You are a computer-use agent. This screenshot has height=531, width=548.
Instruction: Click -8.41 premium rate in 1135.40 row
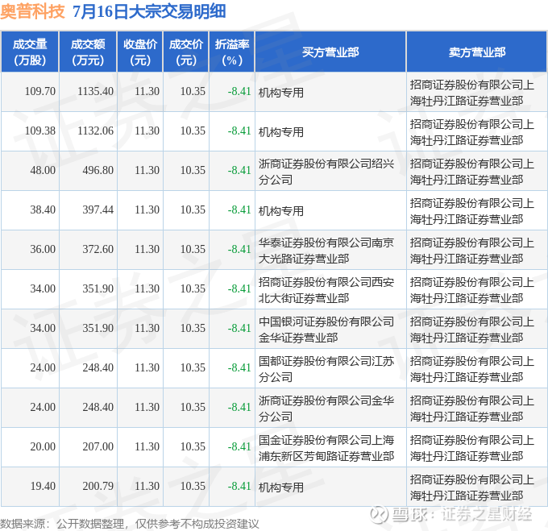tap(239, 91)
